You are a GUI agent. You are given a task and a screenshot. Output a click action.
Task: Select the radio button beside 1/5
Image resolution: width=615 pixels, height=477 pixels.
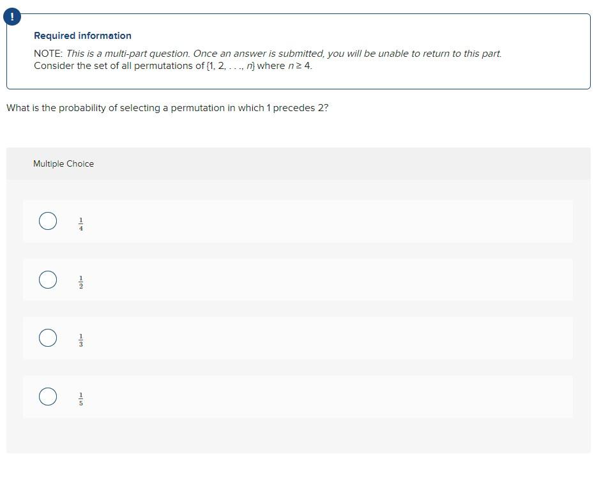[47, 397]
